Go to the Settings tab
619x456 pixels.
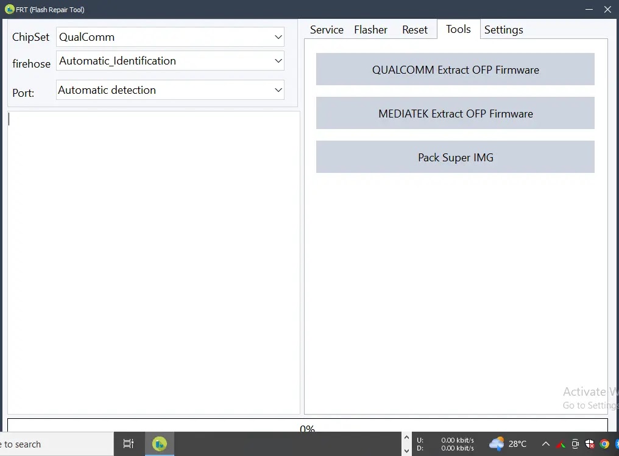click(503, 30)
